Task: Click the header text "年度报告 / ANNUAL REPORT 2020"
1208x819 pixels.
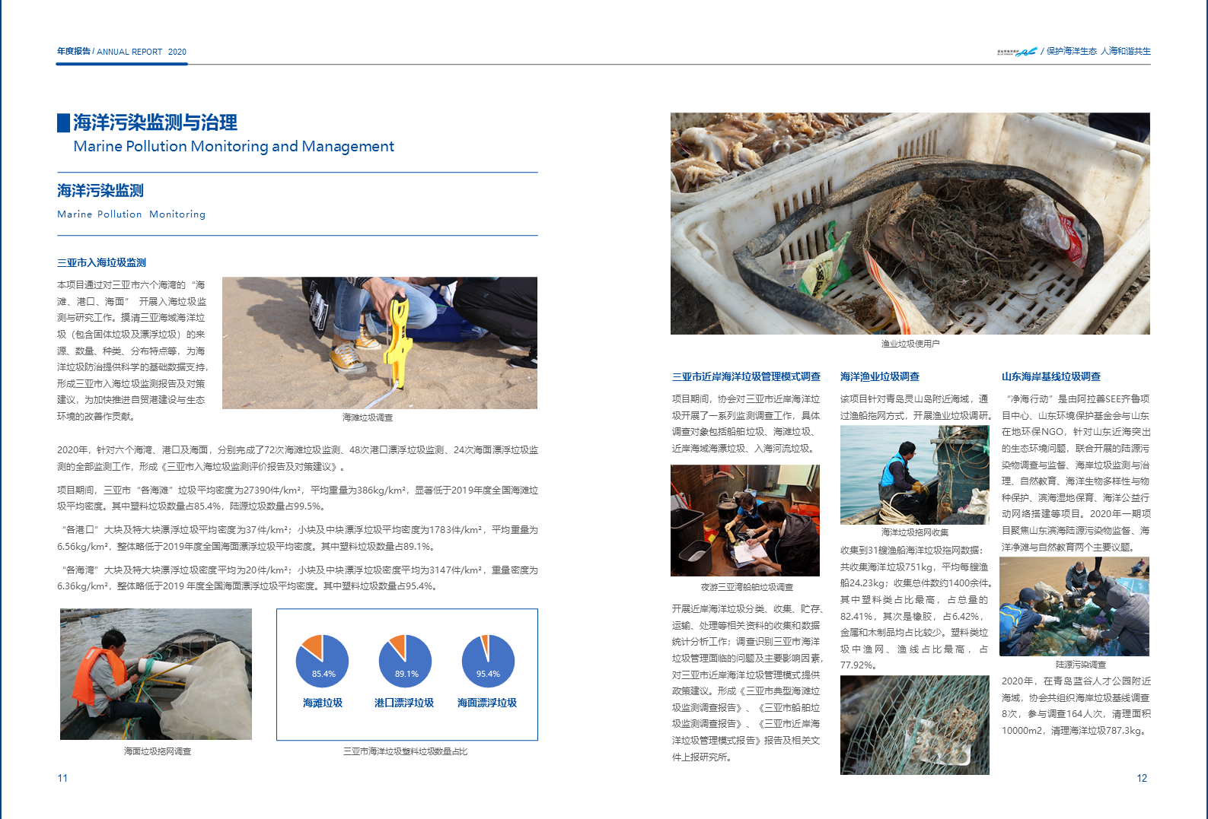Action: pos(122,52)
